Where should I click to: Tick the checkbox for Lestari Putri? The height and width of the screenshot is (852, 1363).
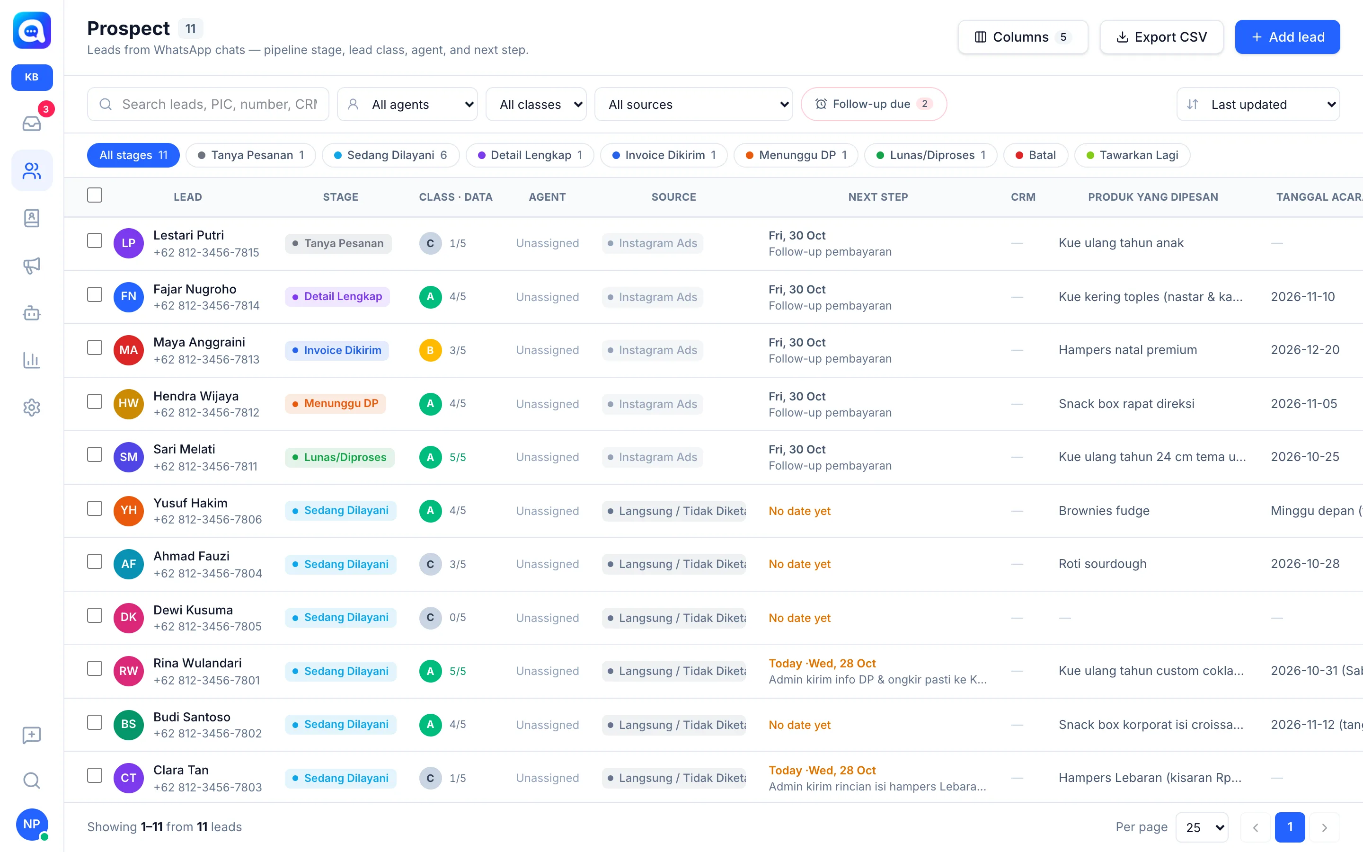95,240
